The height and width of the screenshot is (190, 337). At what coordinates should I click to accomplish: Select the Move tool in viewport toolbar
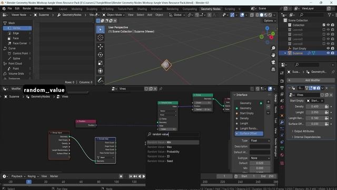tap(100, 46)
